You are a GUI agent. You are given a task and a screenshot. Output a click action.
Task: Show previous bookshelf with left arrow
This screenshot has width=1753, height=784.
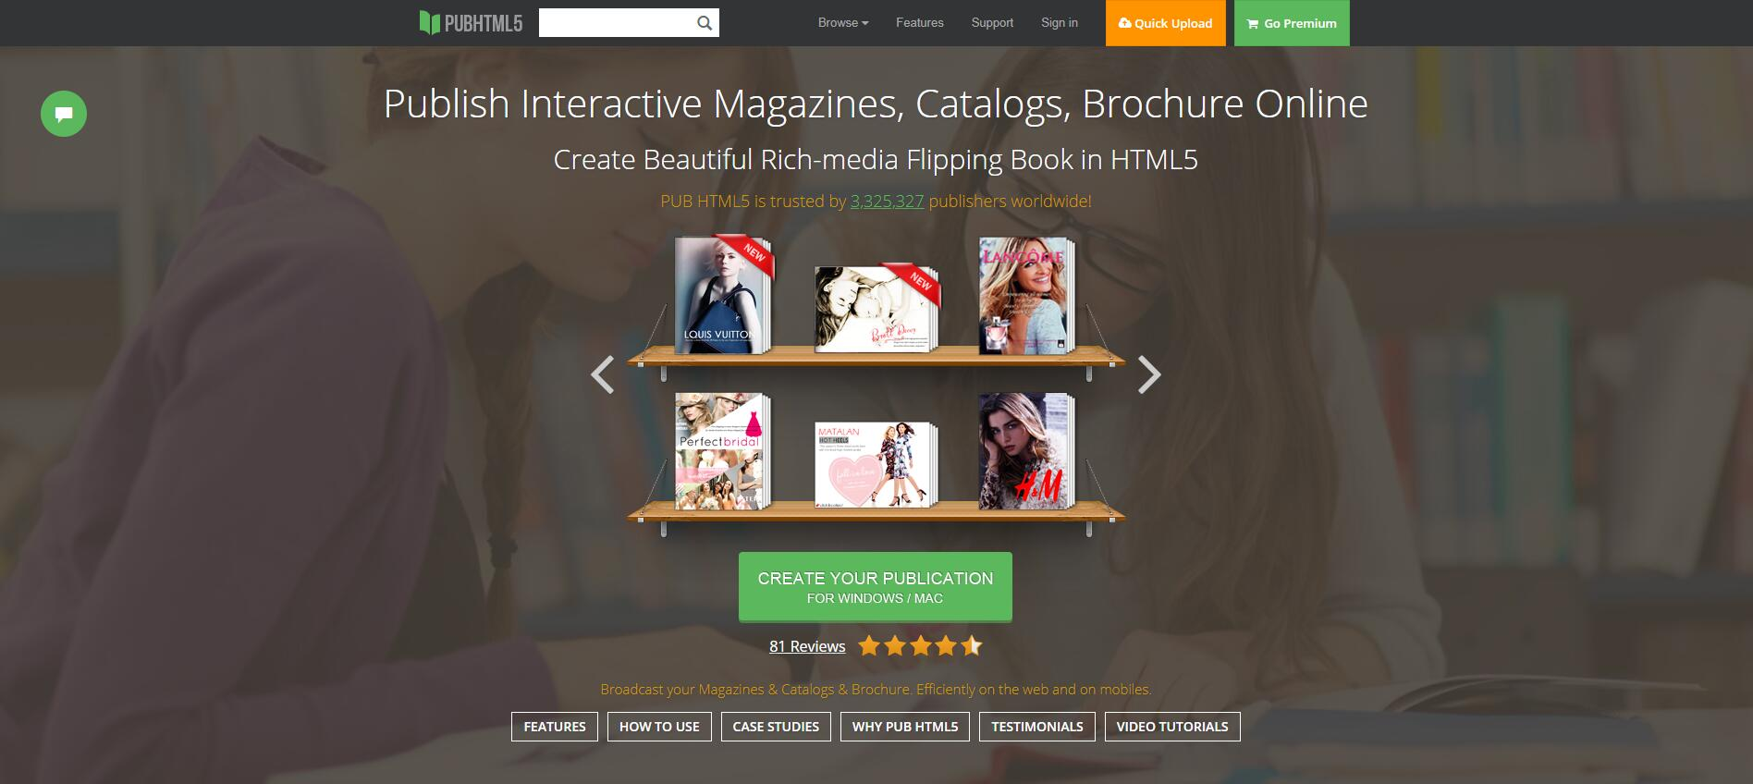[x=603, y=374]
